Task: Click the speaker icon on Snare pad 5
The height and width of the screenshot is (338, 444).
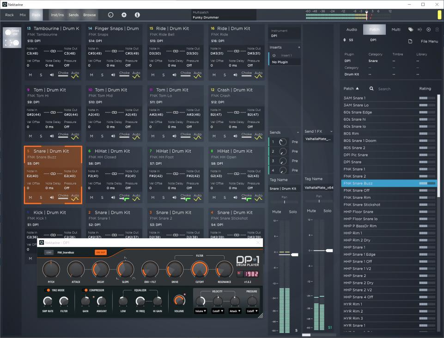Action: point(52,197)
